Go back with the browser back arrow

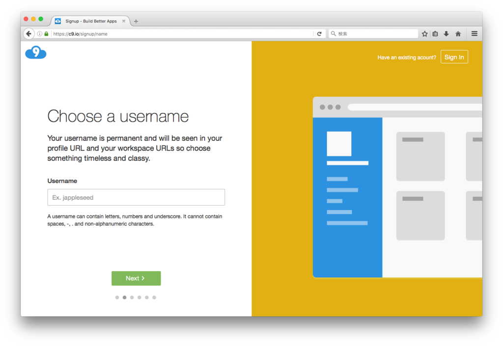point(29,34)
